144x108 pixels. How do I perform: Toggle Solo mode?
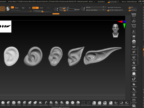click(x=134, y=37)
